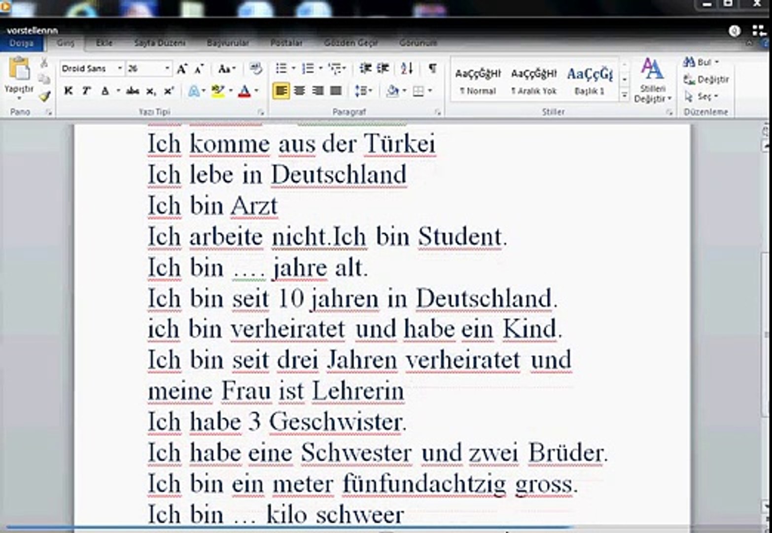This screenshot has height=533, width=772.
Task: Apply the yellow text highlight color
Action: click(x=217, y=91)
